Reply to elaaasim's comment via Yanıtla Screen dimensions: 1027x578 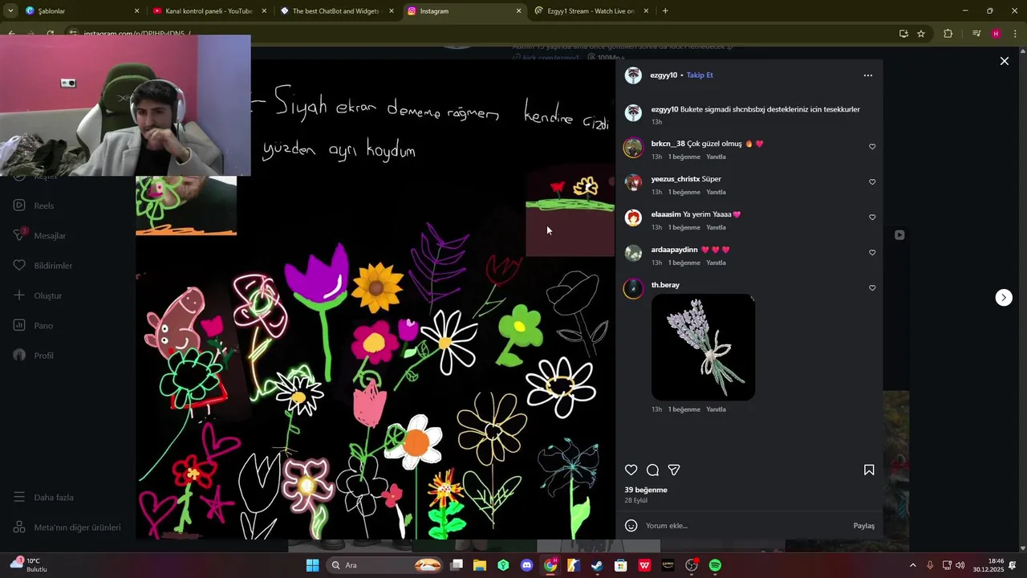tap(716, 228)
